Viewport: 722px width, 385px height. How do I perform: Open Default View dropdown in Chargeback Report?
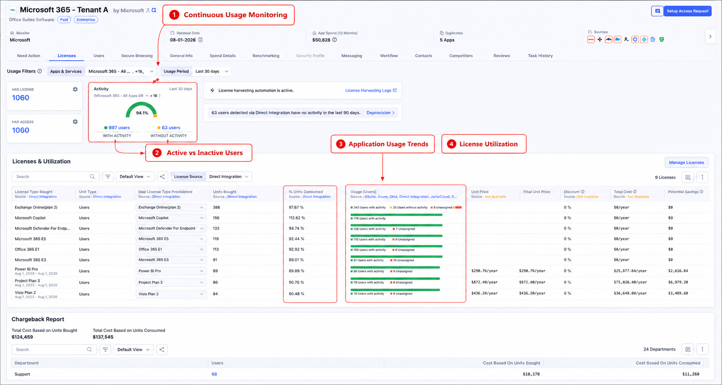point(133,349)
